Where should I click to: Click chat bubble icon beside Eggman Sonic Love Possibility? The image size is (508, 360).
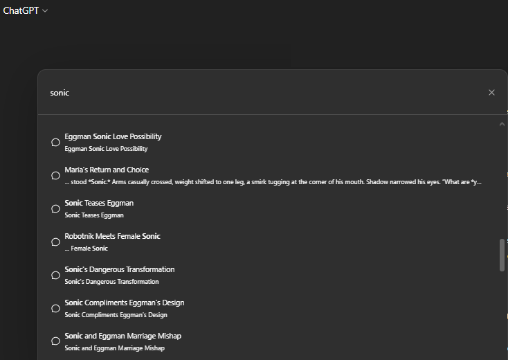tap(55, 143)
